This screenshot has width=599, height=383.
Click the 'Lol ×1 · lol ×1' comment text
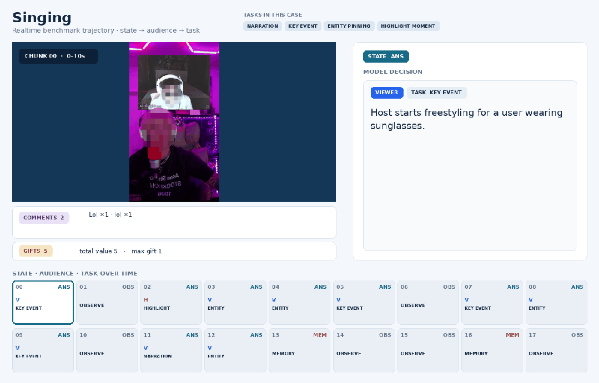click(x=110, y=215)
